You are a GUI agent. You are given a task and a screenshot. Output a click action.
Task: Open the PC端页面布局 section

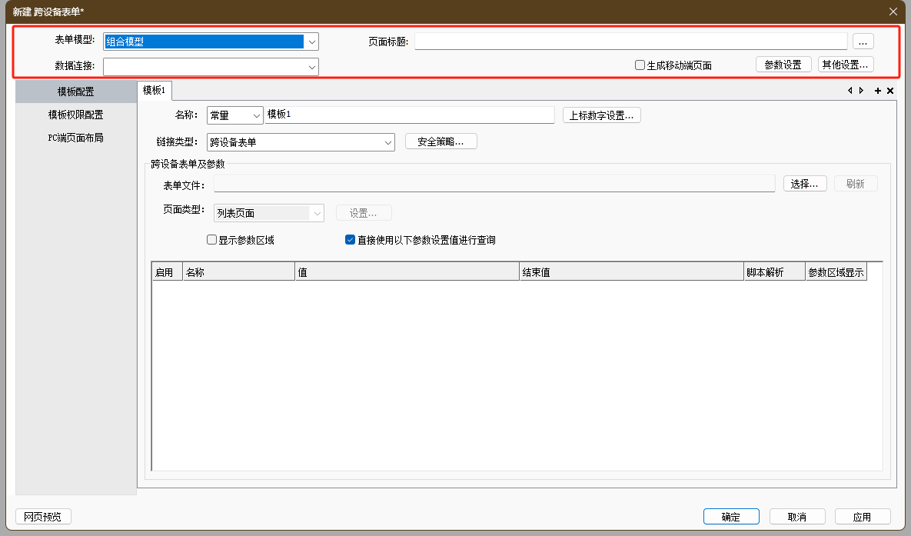(x=75, y=138)
